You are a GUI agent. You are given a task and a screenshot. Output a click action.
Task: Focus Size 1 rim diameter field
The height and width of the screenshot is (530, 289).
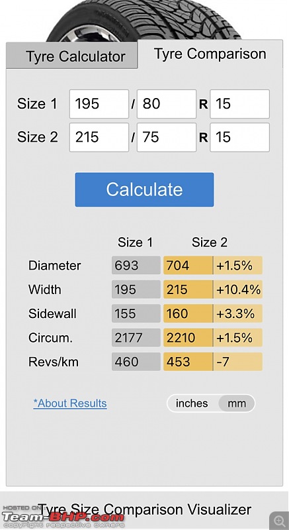240,104
